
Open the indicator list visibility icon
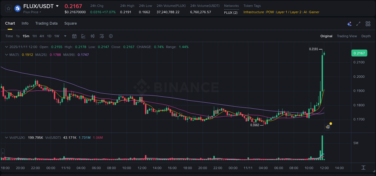click(x=102, y=36)
